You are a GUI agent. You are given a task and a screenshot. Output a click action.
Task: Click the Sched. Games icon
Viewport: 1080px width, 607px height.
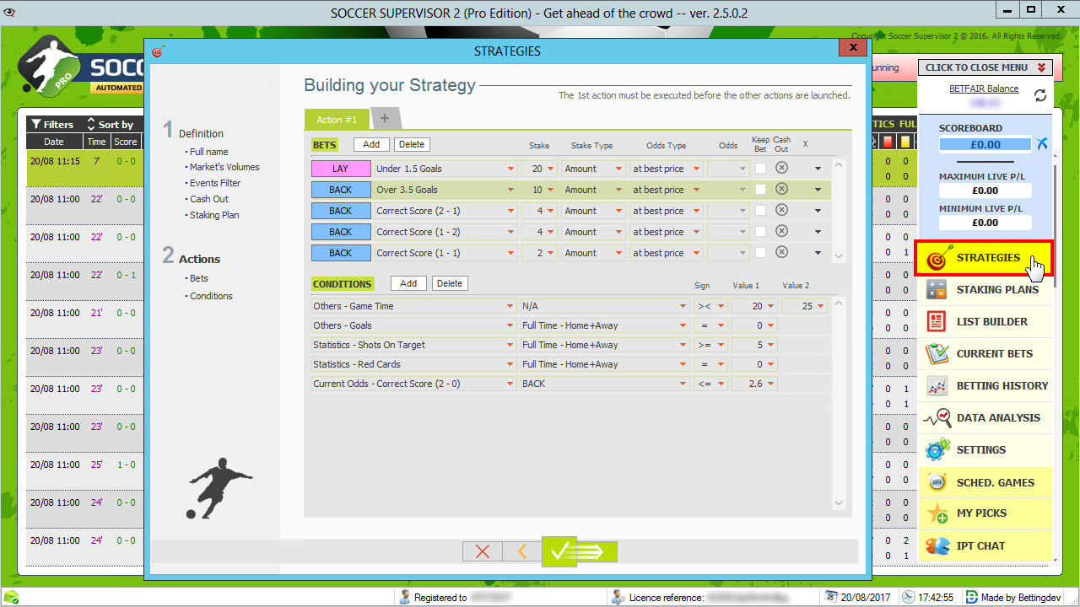(x=937, y=482)
